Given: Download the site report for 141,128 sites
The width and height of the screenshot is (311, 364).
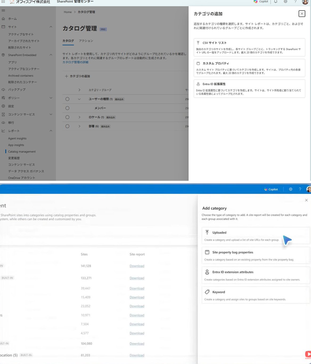Looking at the screenshot, I should click(x=137, y=266).
